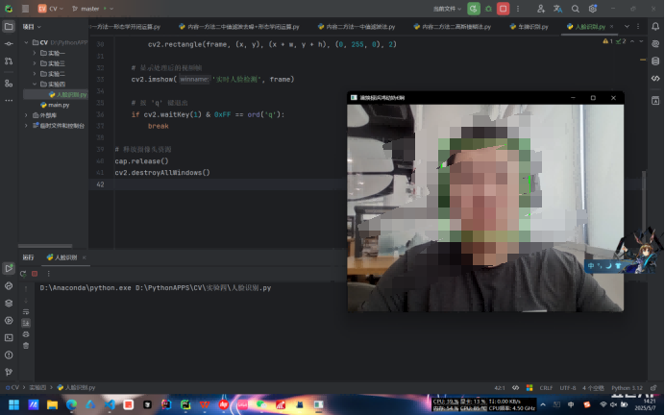Open the Services tool window icon
The image size is (665, 415).
(x=9, y=321)
